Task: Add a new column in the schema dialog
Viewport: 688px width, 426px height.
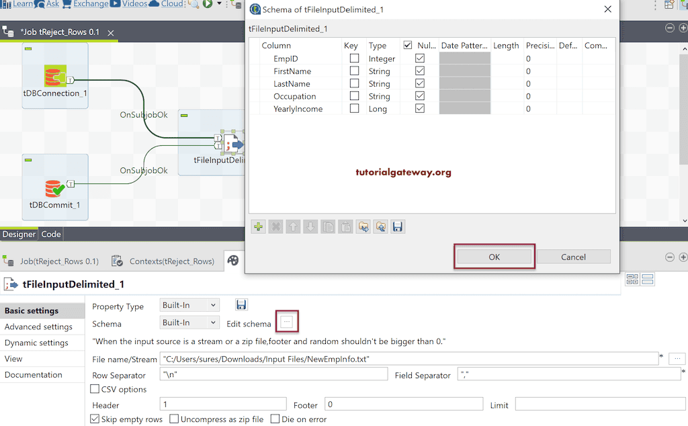Action: [258, 226]
